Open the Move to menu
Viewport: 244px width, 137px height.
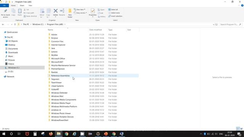point(42,13)
